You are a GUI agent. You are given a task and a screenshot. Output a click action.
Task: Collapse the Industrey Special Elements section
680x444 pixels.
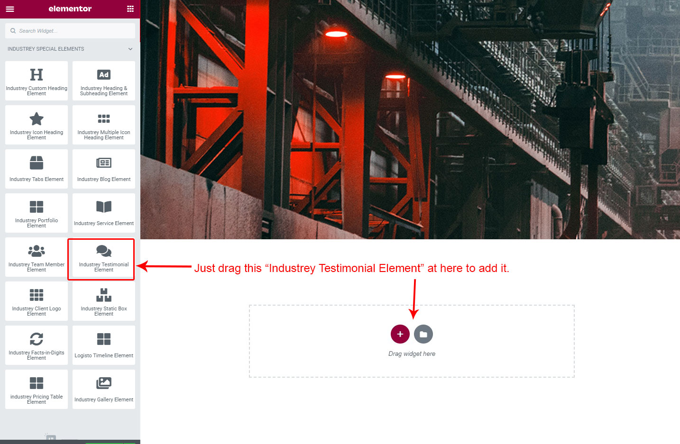click(130, 49)
